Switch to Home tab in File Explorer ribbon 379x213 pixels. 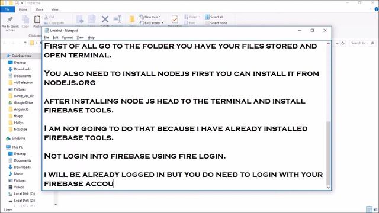23,9
